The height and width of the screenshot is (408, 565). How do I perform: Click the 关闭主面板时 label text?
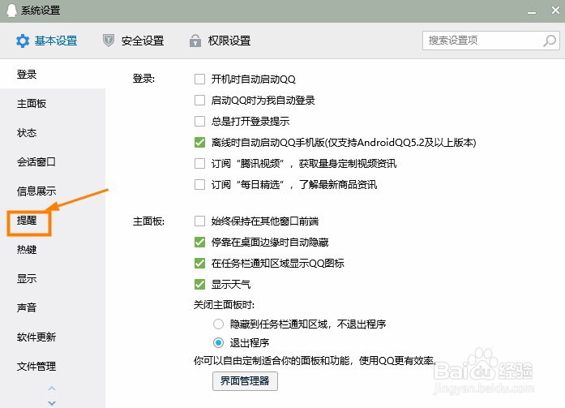coord(224,305)
